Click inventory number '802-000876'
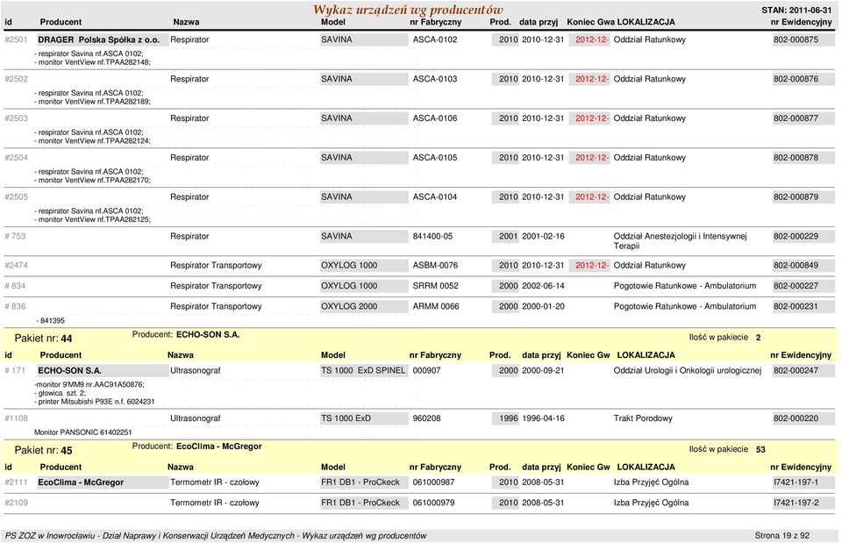This screenshot has width=842, height=543. (796, 79)
